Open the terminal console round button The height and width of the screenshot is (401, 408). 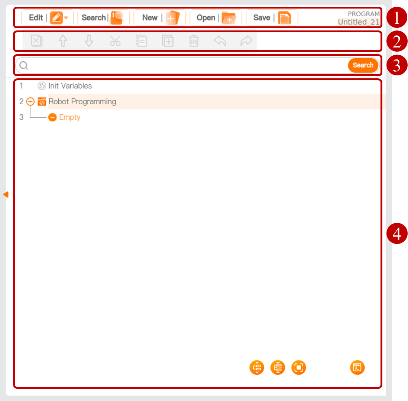tap(357, 368)
